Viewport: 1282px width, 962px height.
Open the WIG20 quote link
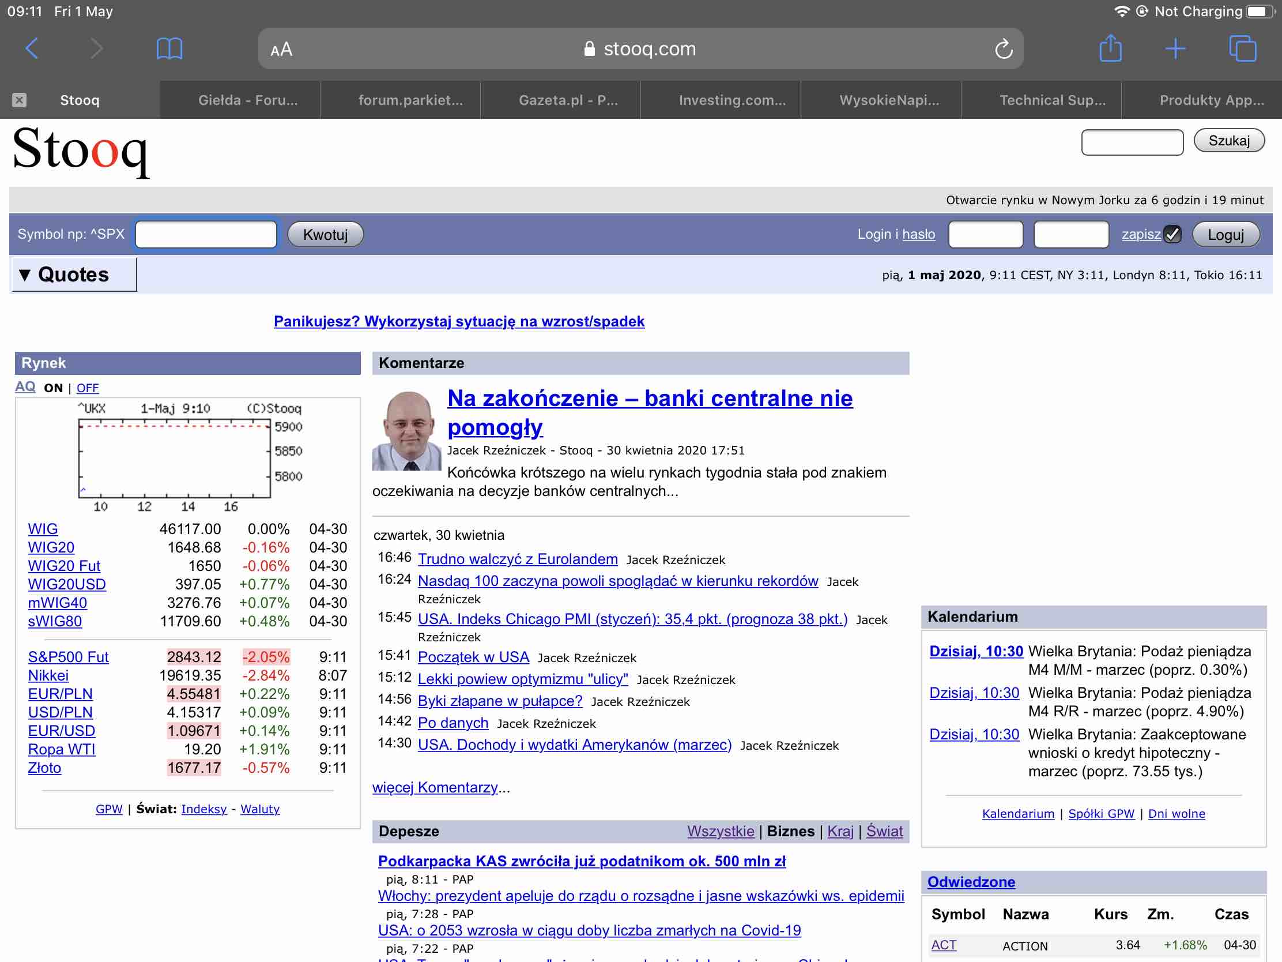tap(51, 547)
